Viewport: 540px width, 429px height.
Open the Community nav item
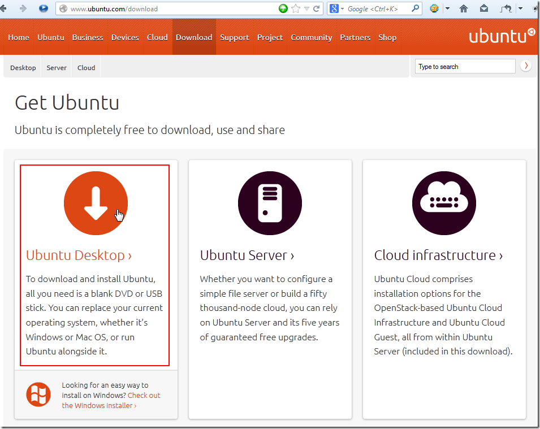tap(312, 37)
